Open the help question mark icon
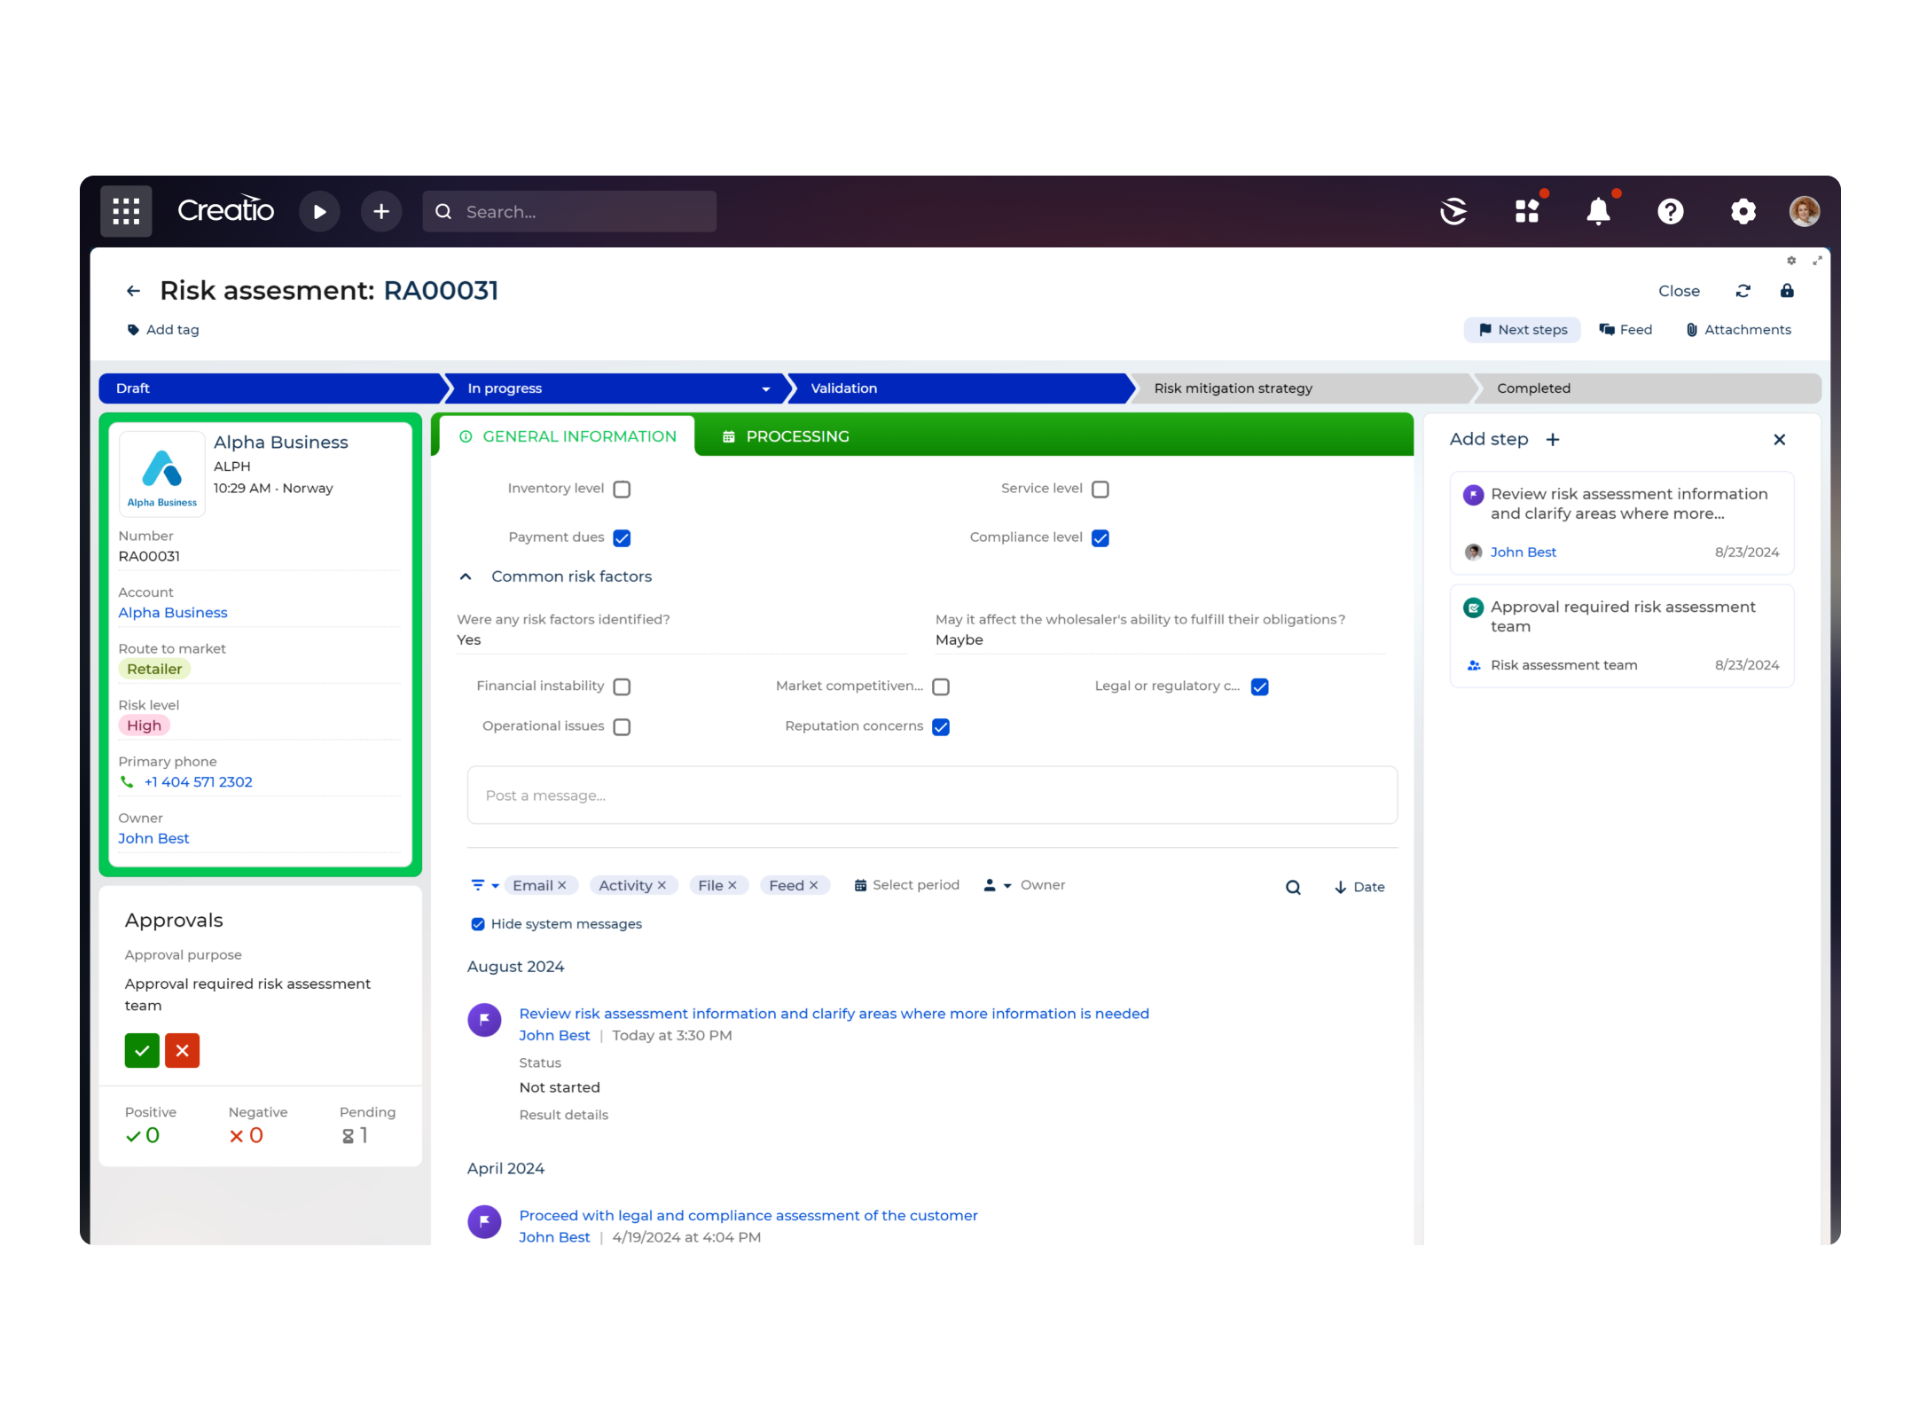Image resolution: width=1919 pixels, height=1419 pixels. 1671,211
